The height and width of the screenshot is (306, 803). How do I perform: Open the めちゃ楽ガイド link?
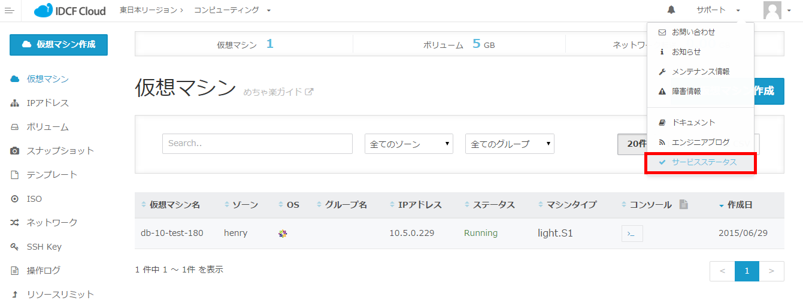pos(278,92)
